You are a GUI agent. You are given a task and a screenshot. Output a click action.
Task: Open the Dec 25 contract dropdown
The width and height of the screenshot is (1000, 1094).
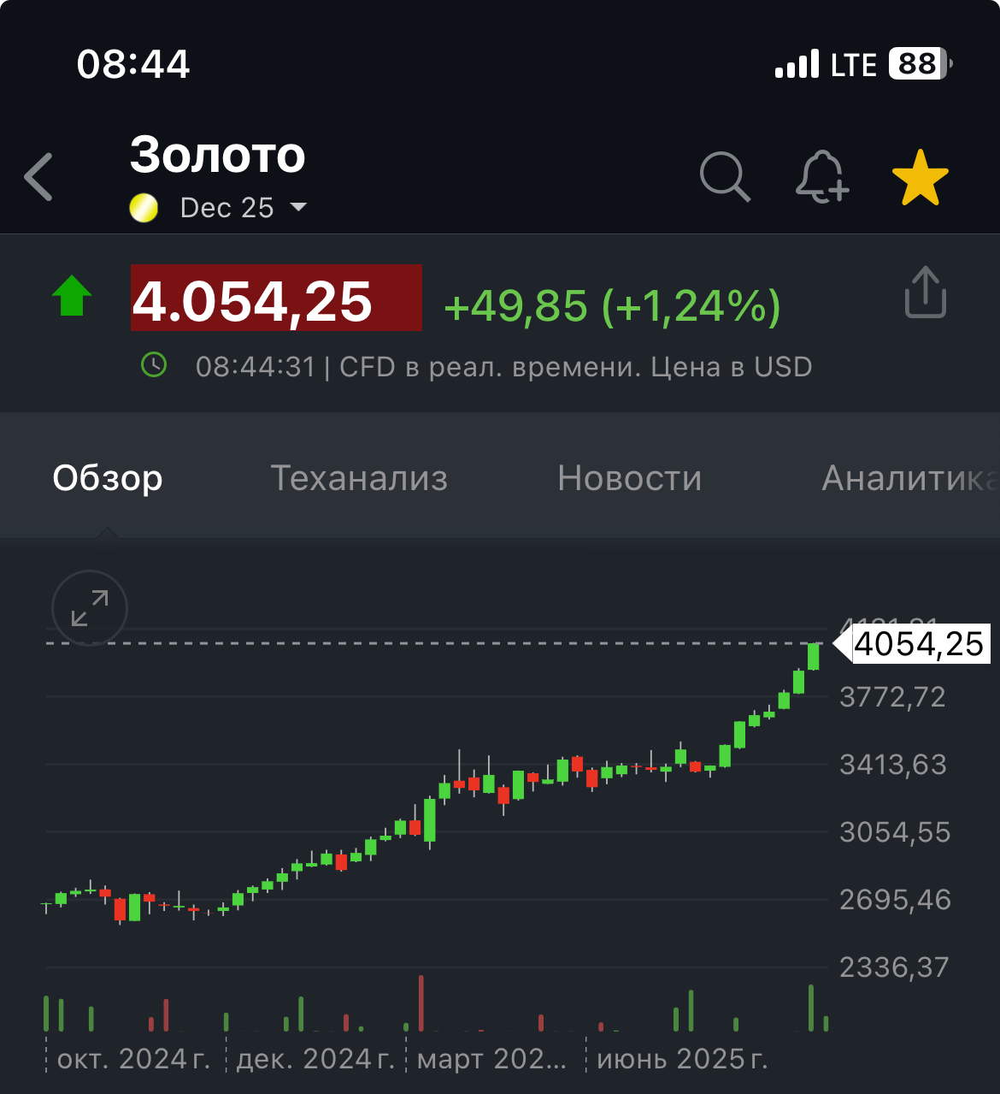243,207
